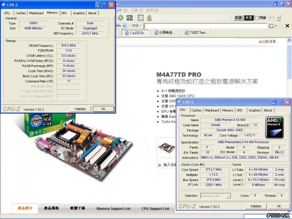Click the black X icon beside search bar
This screenshot has height=219, width=292.
tap(287, 26)
